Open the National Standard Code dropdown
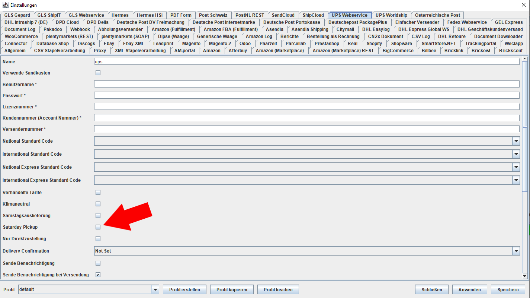 (x=516, y=141)
